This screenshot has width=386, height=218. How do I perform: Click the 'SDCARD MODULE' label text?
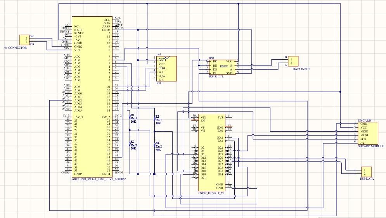[x=371, y=146]
